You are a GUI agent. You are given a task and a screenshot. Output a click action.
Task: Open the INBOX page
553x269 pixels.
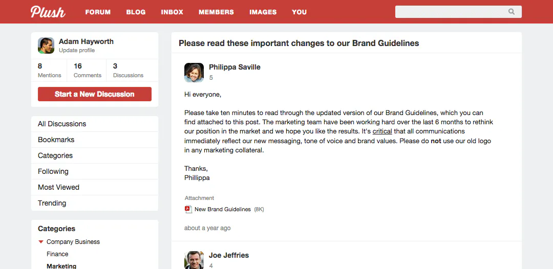[x=172, y=12]
